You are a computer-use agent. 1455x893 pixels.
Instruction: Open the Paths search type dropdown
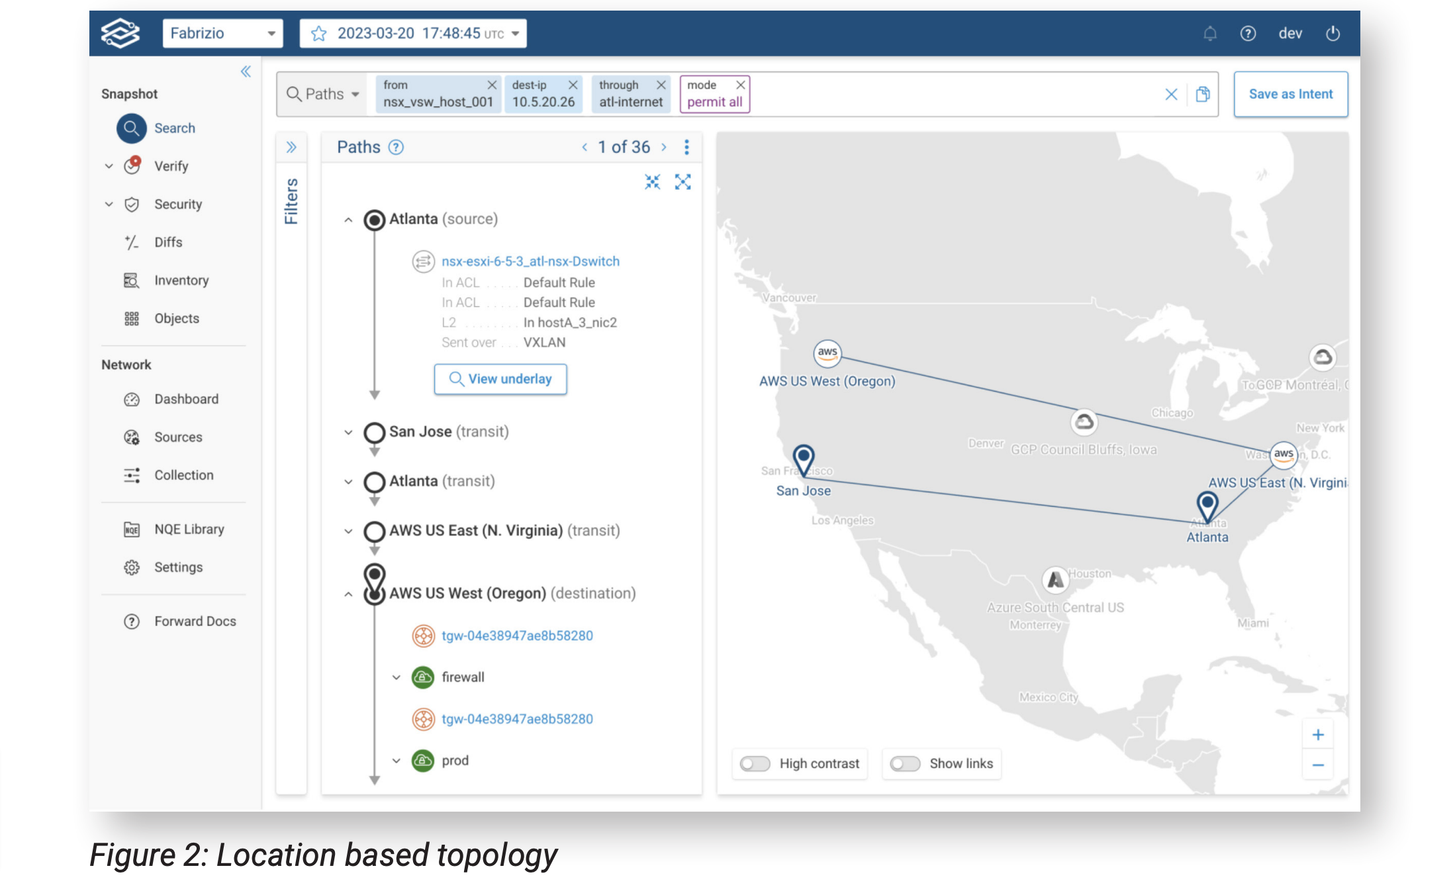[324, 94]
